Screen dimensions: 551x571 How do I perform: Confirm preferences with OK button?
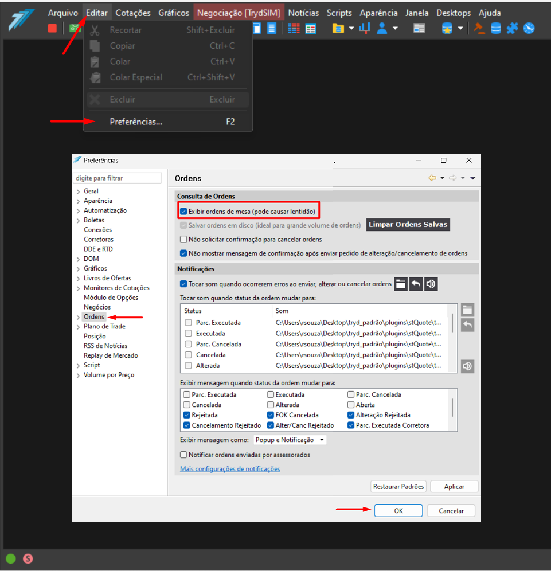[x=398, y=511]
